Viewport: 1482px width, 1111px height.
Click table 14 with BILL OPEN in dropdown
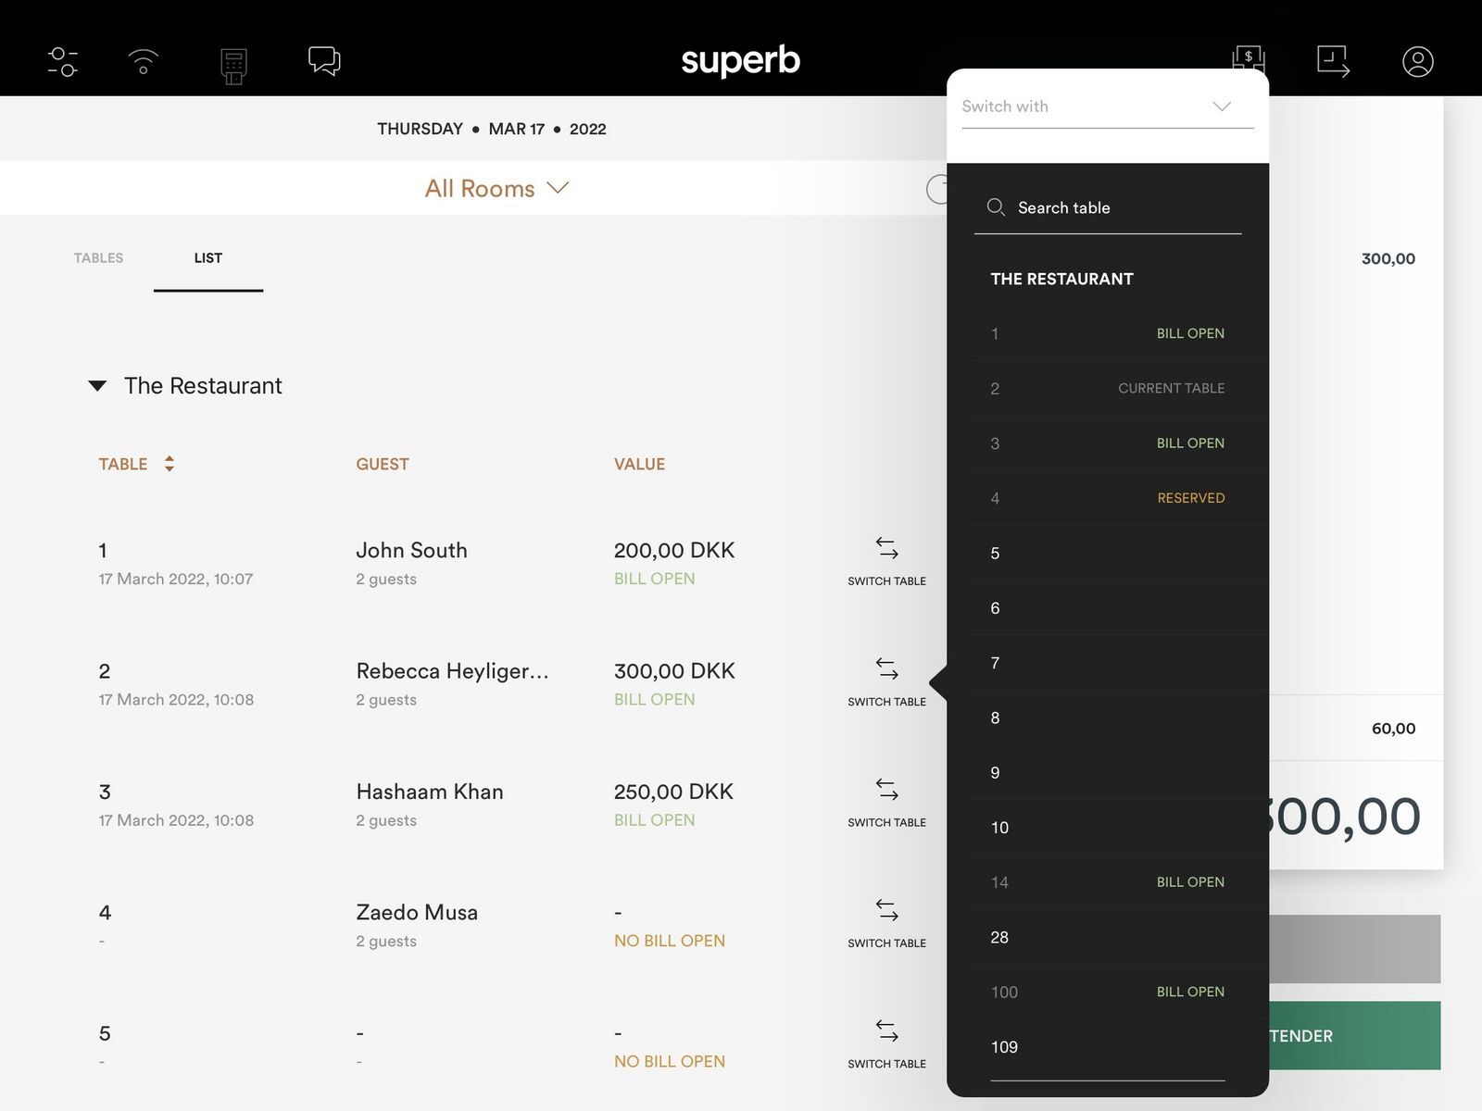click(x=1107, y=882)
